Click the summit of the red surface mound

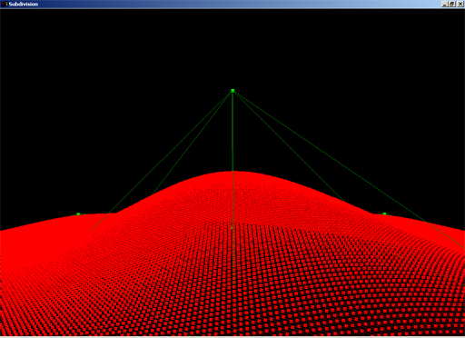pos(232,172)
